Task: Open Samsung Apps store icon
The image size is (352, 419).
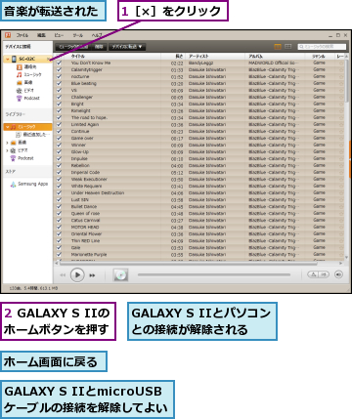Action: click(x=13, y=185)
